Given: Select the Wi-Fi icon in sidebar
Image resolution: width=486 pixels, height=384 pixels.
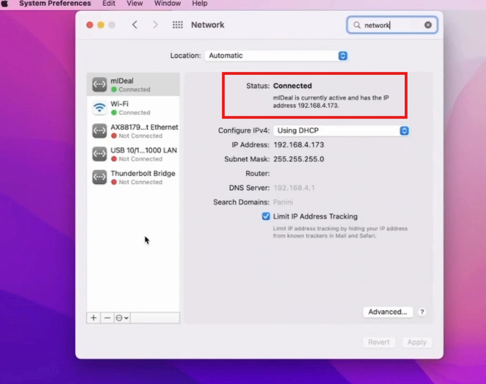Looking at the screenshot, I should coord(100,108).
